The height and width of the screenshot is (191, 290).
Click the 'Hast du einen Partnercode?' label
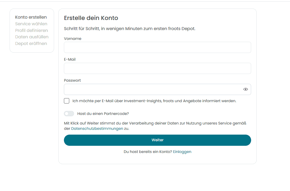click(103, 114)
